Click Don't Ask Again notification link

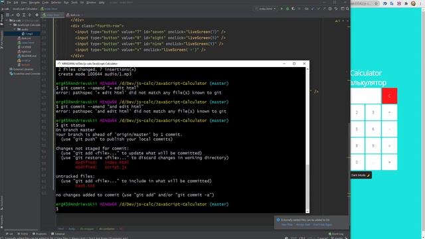323,224
